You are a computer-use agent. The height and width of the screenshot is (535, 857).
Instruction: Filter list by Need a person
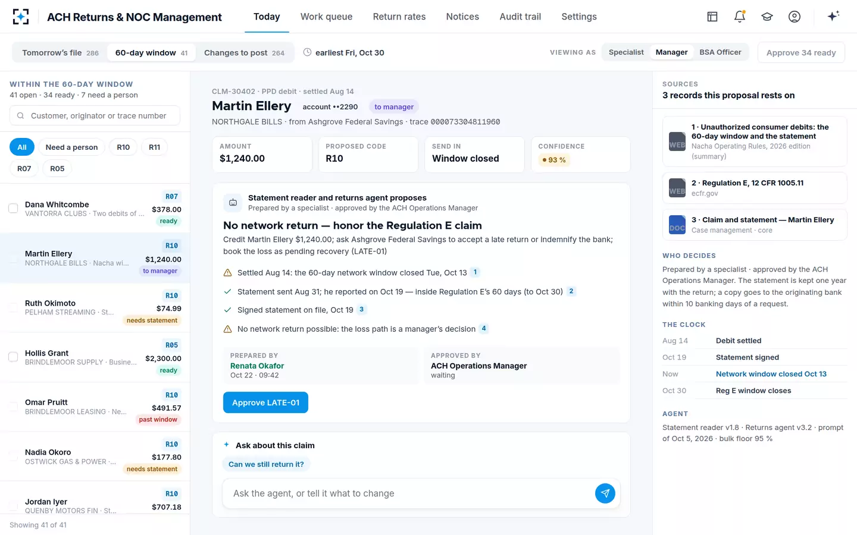click(x=71, y=147)
